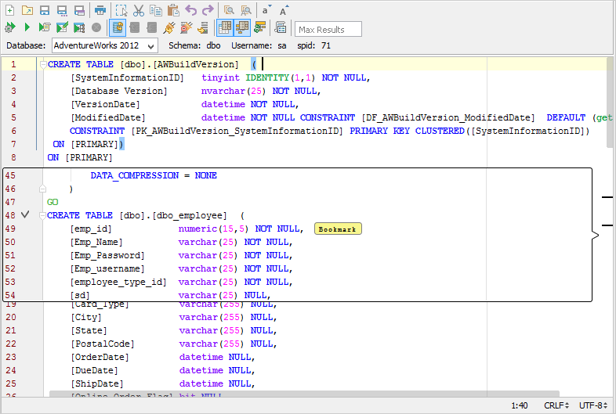Collapse the CREATE TABLE AWBuildVersion fold marker
The width and height of the screenshot is (616, 414).
[42, 64]
